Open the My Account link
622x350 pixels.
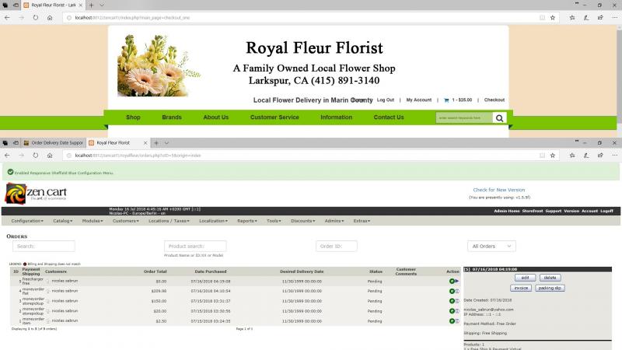[x=418, y=100]
